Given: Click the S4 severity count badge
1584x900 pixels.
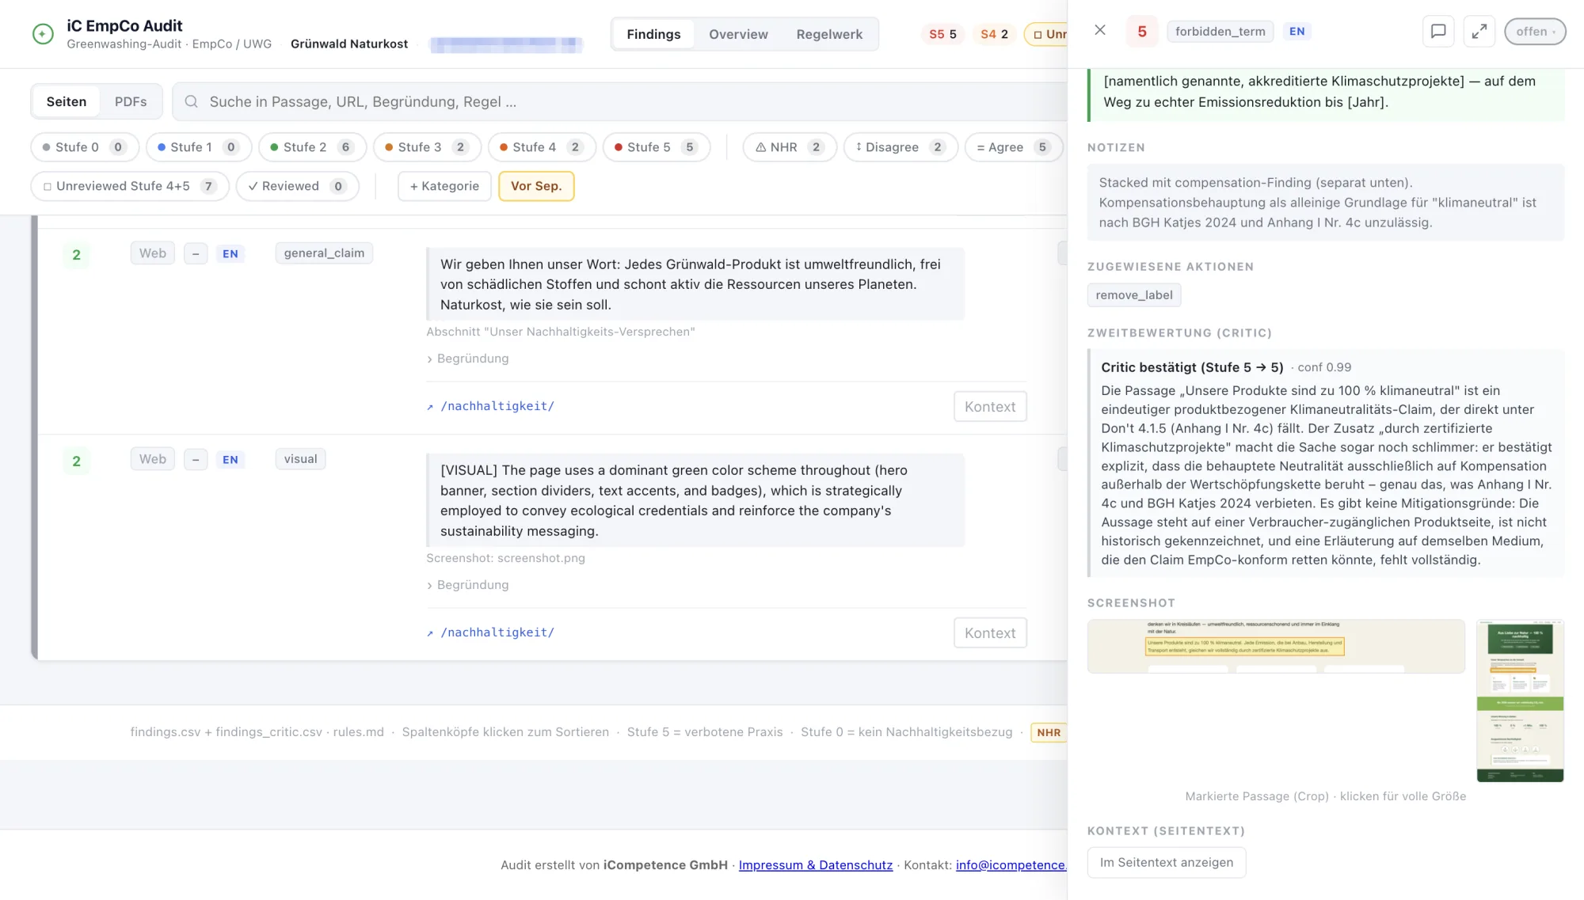Looking at the screenshot, I should (994, 34).
